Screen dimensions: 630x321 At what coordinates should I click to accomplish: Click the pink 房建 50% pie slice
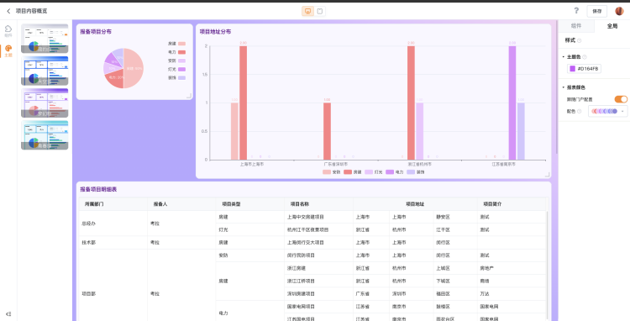click(x=134, y=68)
